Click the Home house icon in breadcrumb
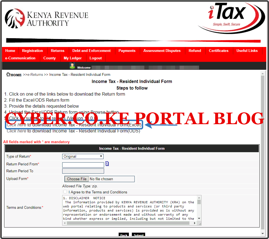Screen dimensions: 269x239 (8, 74)
